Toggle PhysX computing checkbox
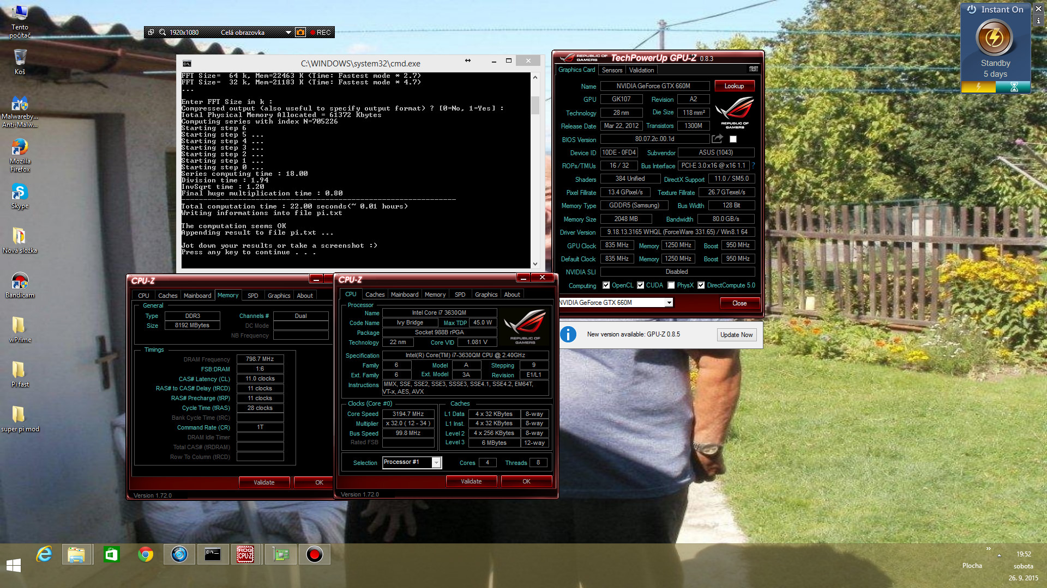This screenshot has height=588, width=1047. (671, 285)
